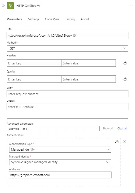Click the Headers Enter key field

(x=34, y=63)
